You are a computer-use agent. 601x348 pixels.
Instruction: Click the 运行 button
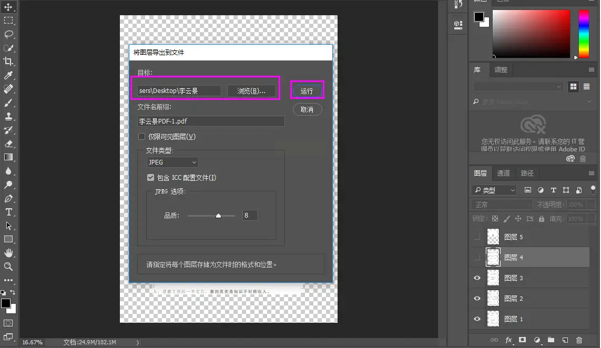[307, 91]
